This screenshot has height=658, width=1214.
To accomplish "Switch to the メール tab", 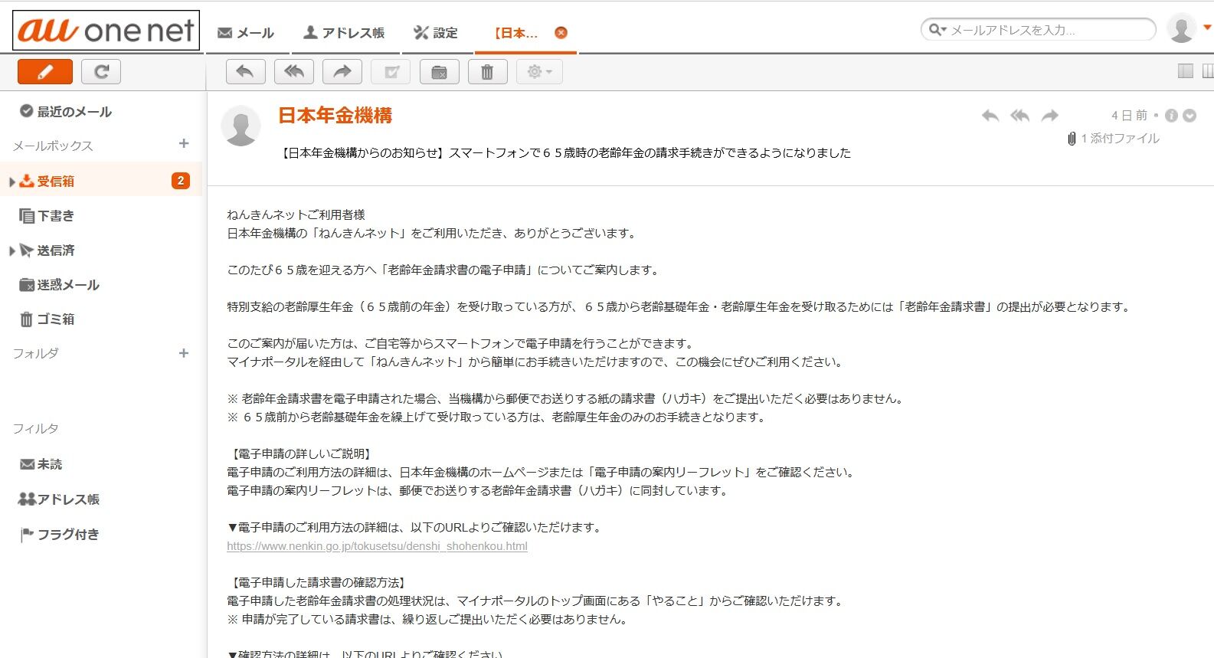I will point(245,33).
